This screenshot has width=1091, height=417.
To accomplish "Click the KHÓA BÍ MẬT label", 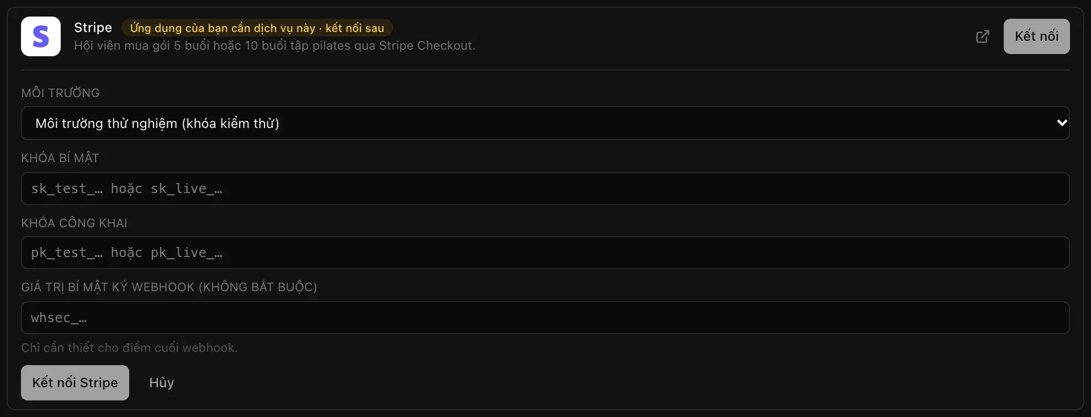I will (x=60, y=158).
